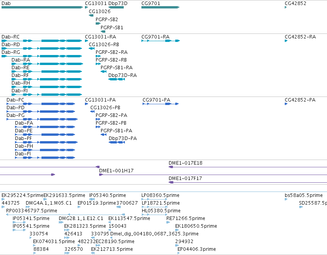Click the Dab-PH protein label
The image size is (327, 255).
coord(24,146)
